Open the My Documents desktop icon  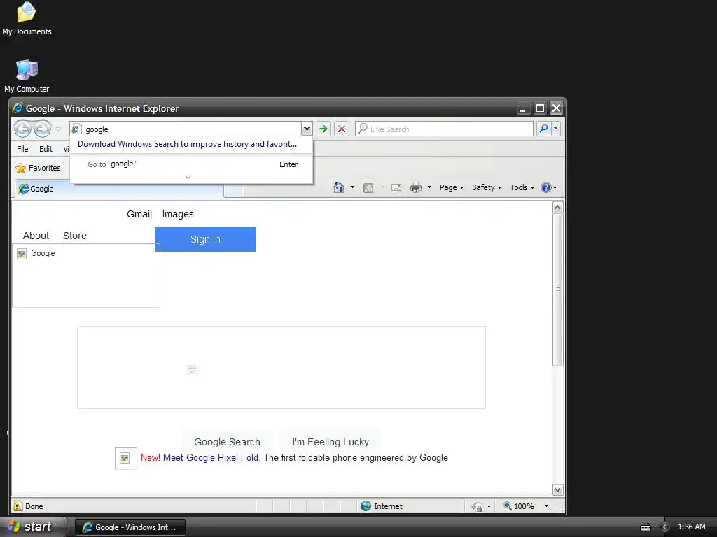point(27,18)
